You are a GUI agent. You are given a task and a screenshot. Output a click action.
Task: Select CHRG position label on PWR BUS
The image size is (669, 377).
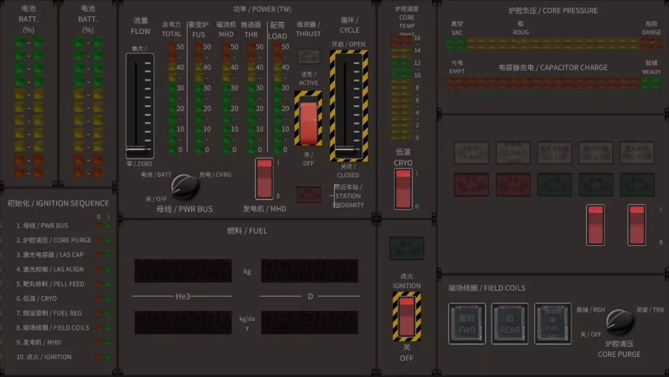(215, 175)
